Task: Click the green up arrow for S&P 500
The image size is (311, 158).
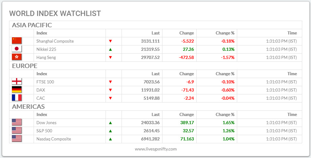Action: 111,131
